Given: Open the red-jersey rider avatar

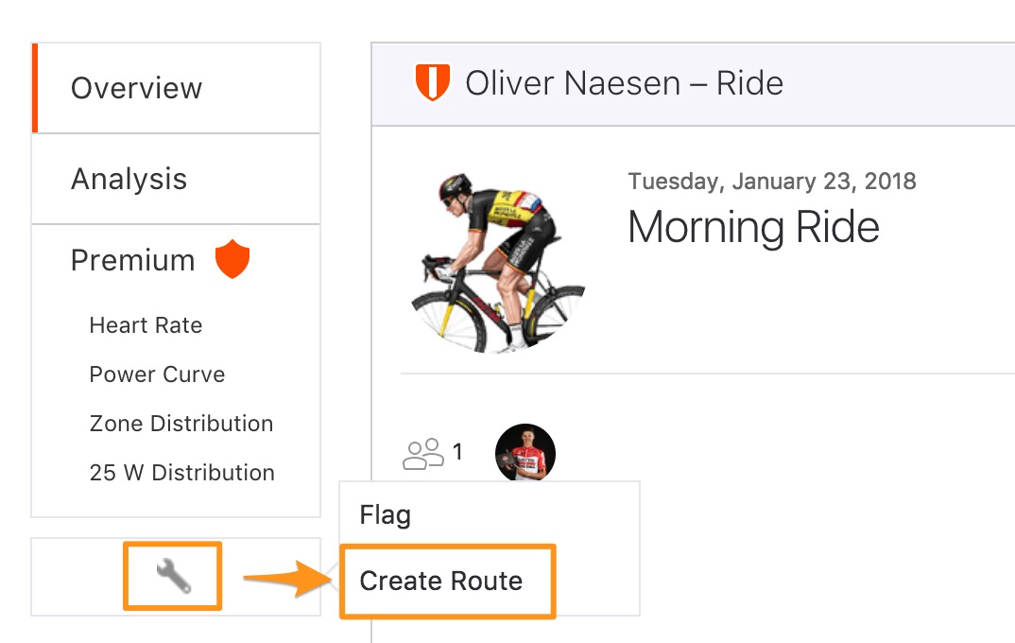Looking at the screenshot, I should (525, 453).
